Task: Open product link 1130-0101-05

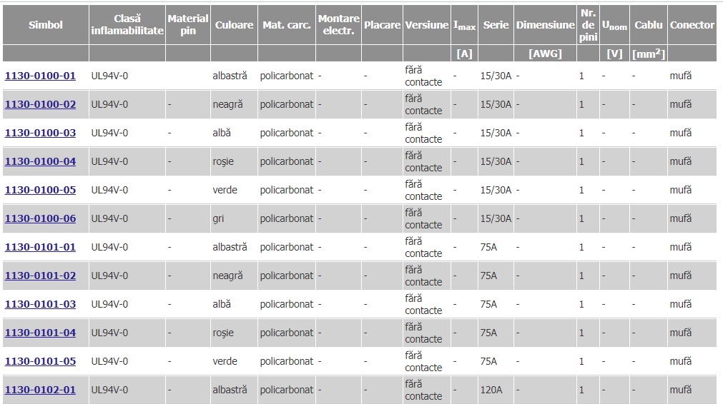Action: [x=40, y=361]
